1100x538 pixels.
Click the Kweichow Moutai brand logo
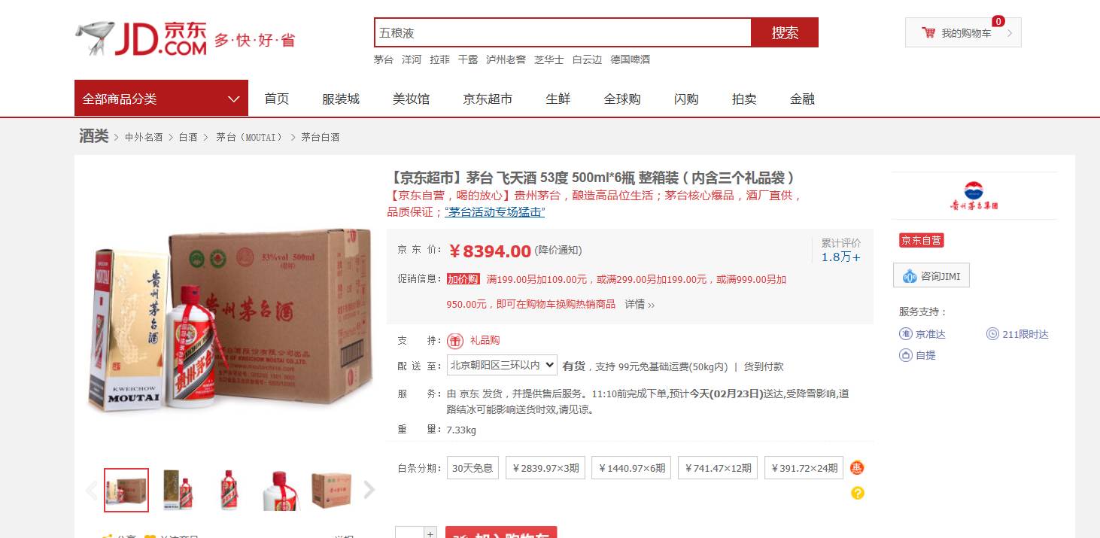pos(974,196)
